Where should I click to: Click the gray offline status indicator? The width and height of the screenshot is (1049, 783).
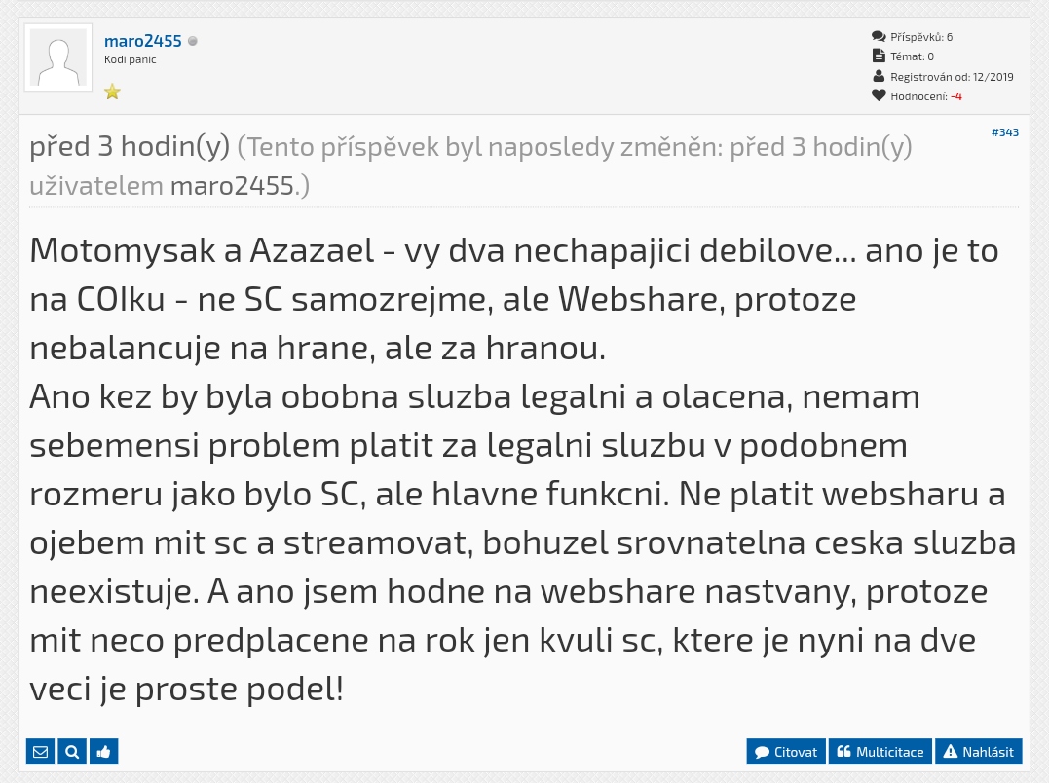(x=193, y=41)
